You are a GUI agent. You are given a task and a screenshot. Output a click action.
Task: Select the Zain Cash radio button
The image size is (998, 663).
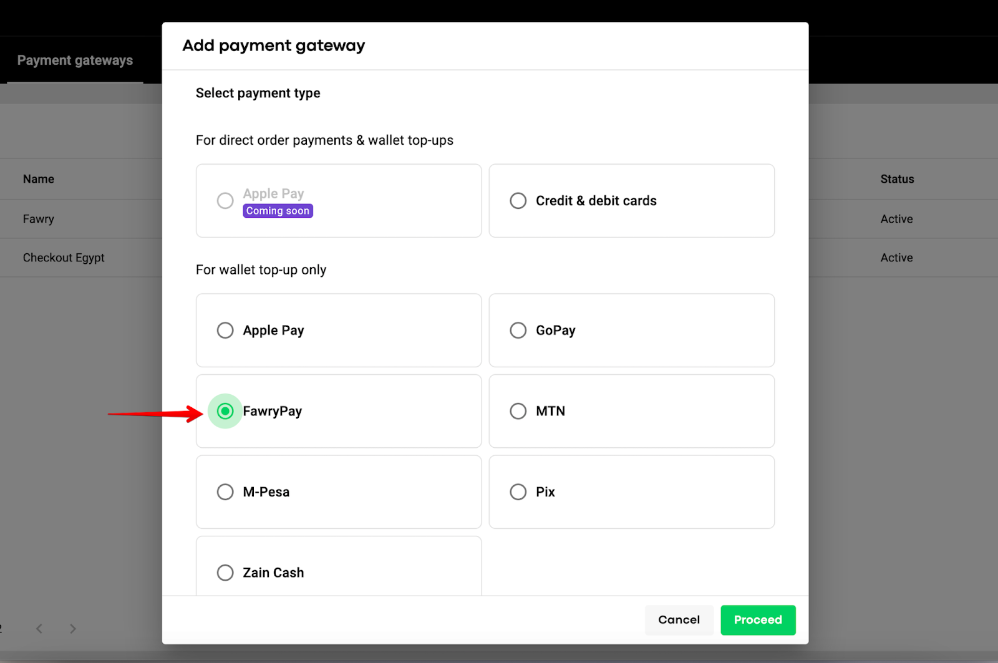click(225, 573)
